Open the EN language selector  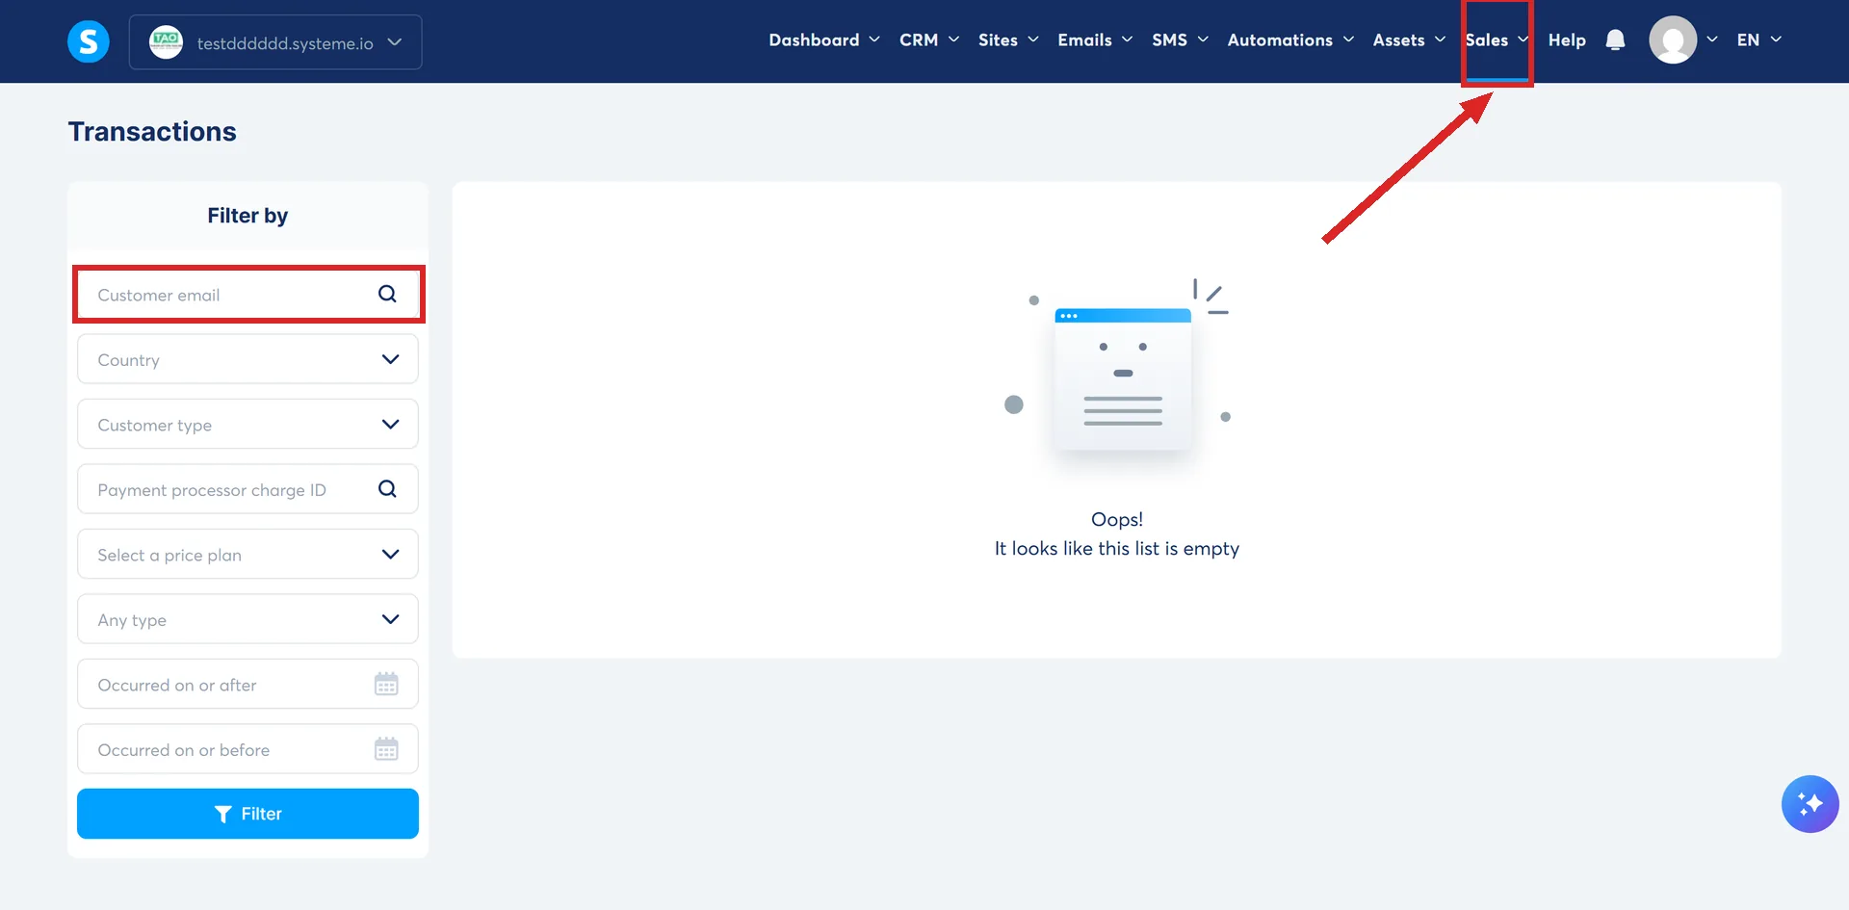[x=1758, y=40]
